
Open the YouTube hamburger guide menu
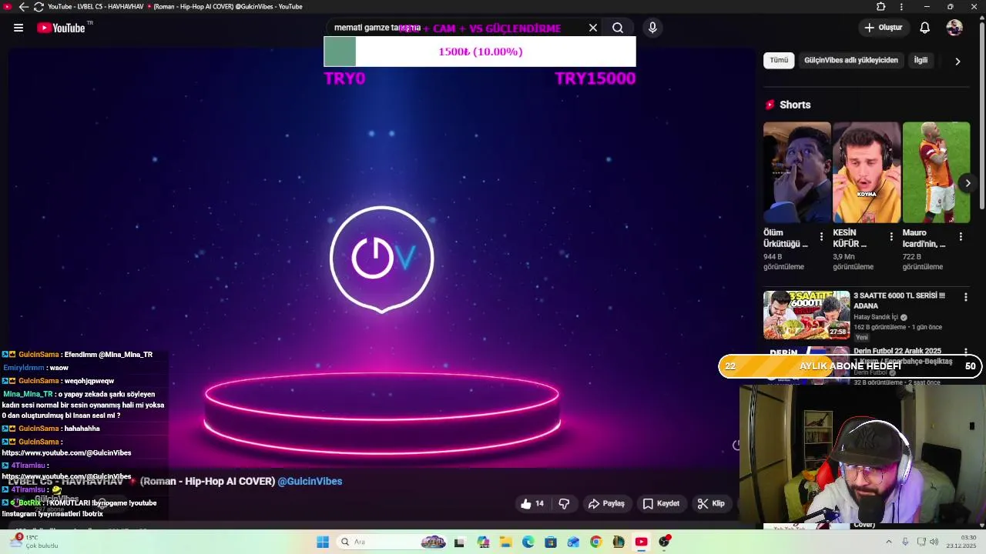point(18,28)
